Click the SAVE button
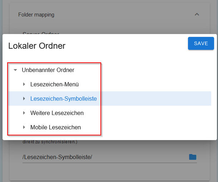 (x=201, y=43)
